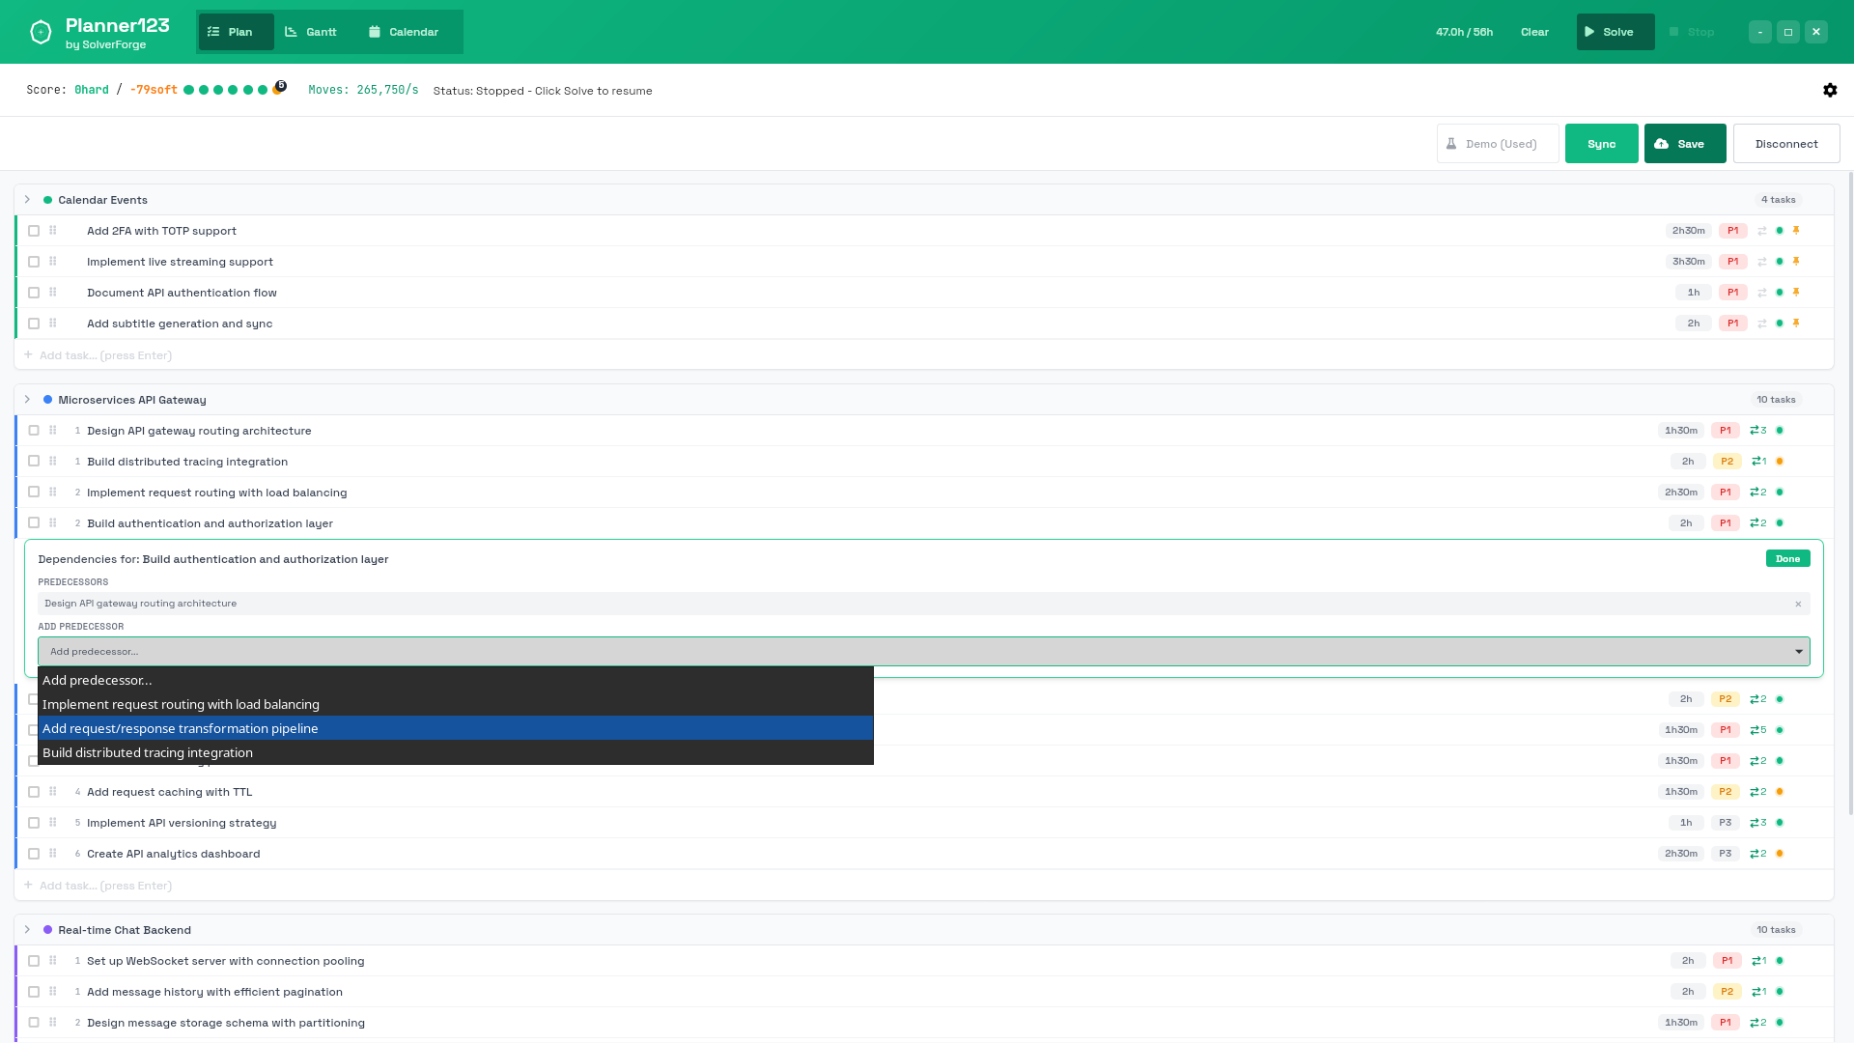This screenshot has width=1854, height=1043.
Task: Click the orange warning dot on 'Build distributed tracing integration'
Action: click(1779, 462)
